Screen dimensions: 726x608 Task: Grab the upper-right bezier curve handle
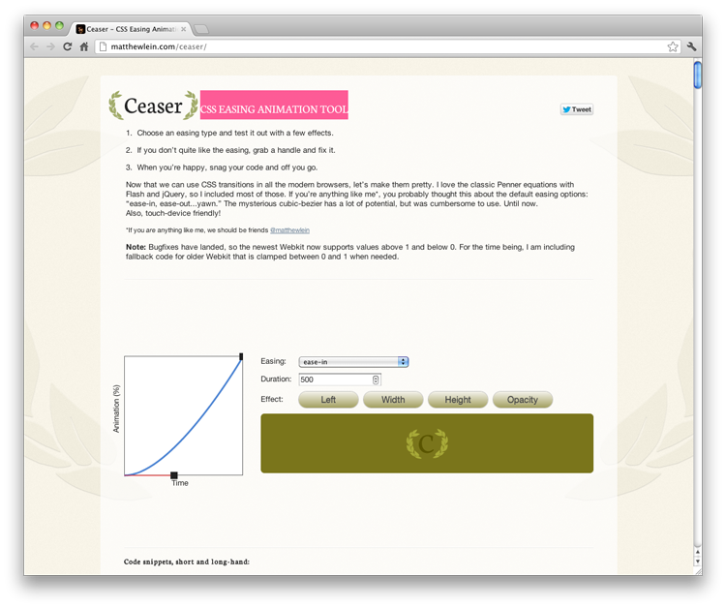pos(241,356)
